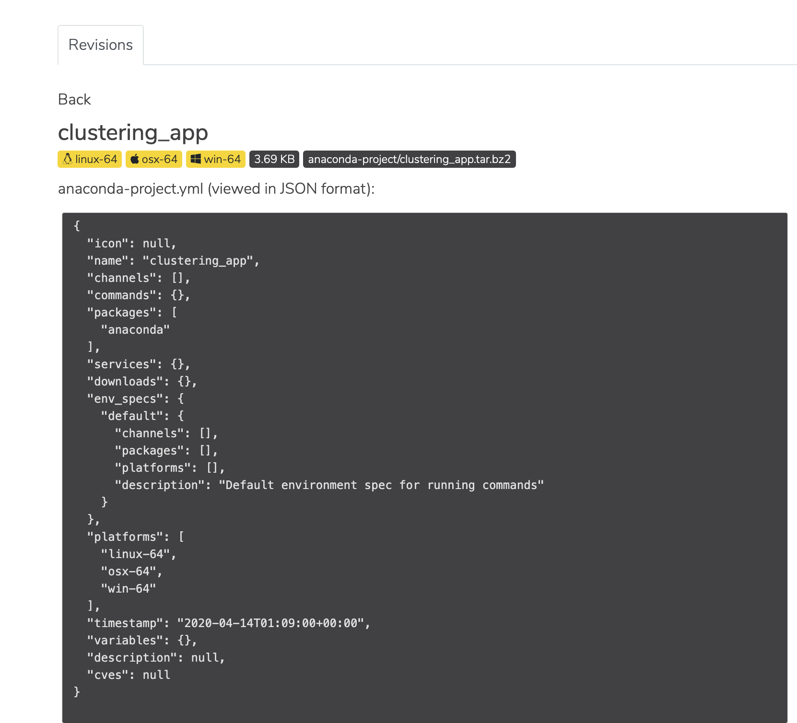Click the "description": null line
The image size is (797, 723).
point(156,658)
